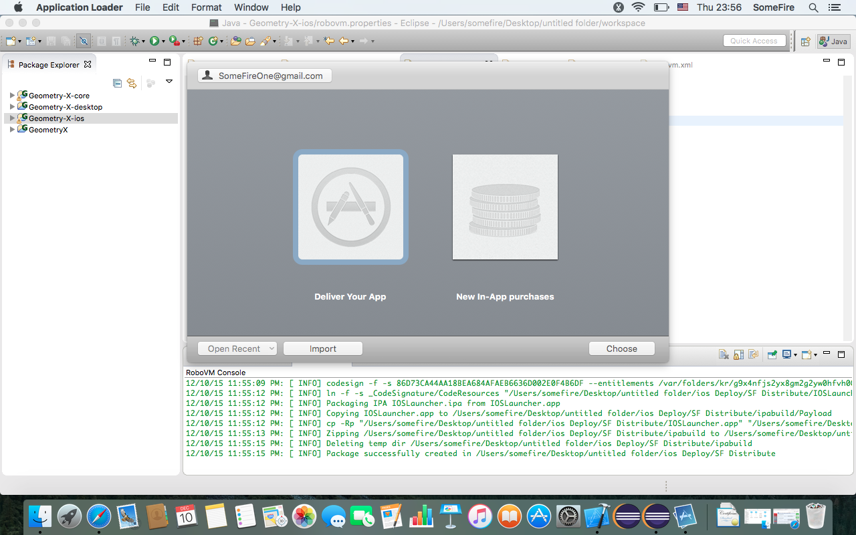The image size is (856, 535).
Task: Open the Open Recent dropdown
Action: (x=237, y=348)
